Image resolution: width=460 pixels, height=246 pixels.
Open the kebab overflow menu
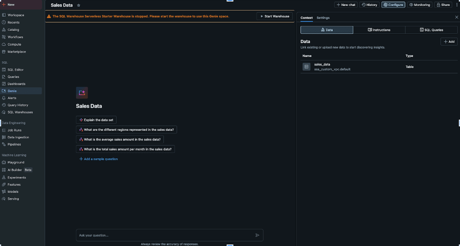point(457,5)
